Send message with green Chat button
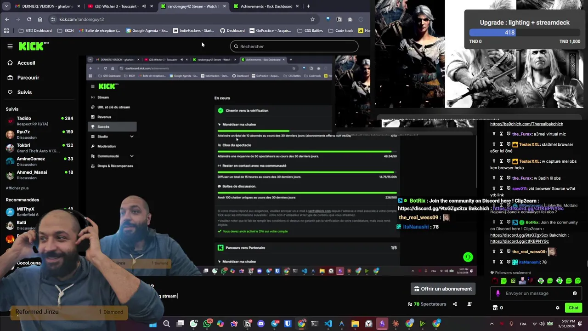The height and width of the screenshot is (331, 588). coord(573,308)
